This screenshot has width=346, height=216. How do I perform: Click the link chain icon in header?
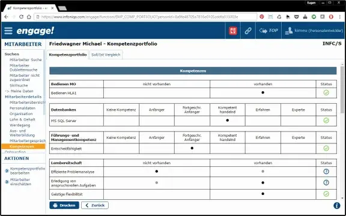(x=248, y=31)
